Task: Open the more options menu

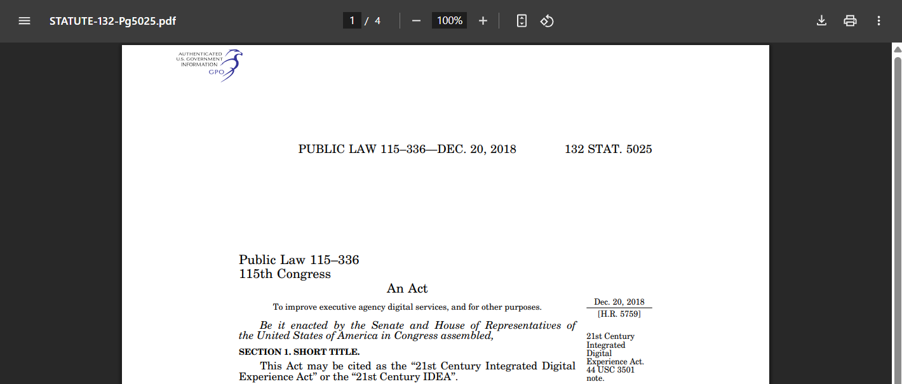Action: pos(878,21)
